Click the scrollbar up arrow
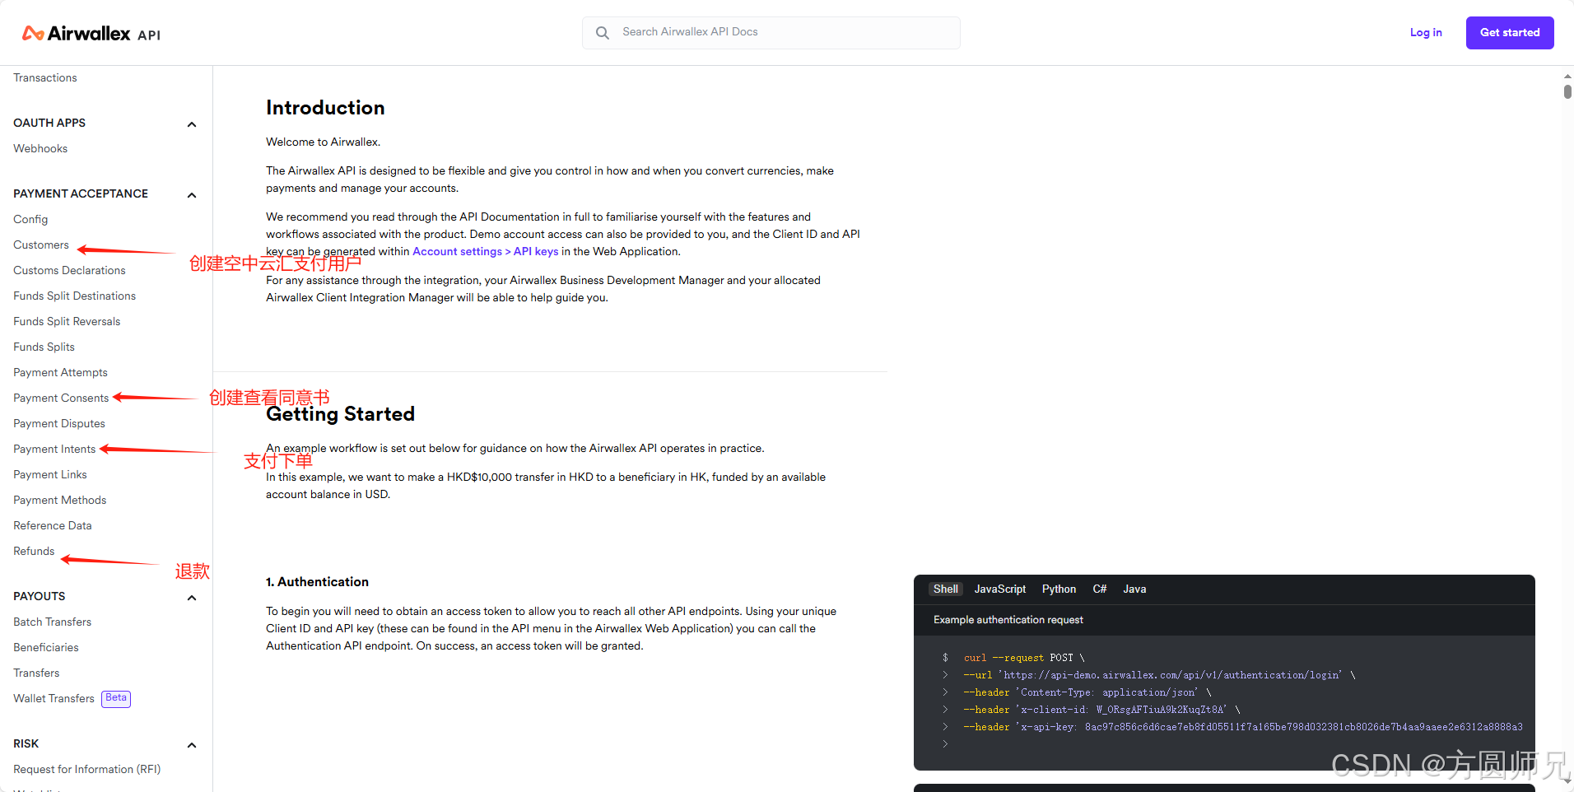The image size is (1574, 792). click(1567, 76)
